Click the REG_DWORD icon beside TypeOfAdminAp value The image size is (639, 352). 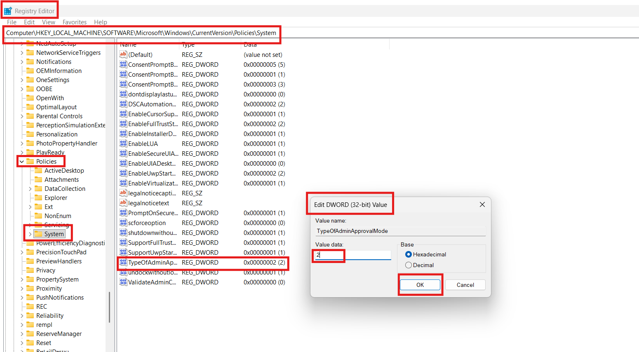point(123,263)
